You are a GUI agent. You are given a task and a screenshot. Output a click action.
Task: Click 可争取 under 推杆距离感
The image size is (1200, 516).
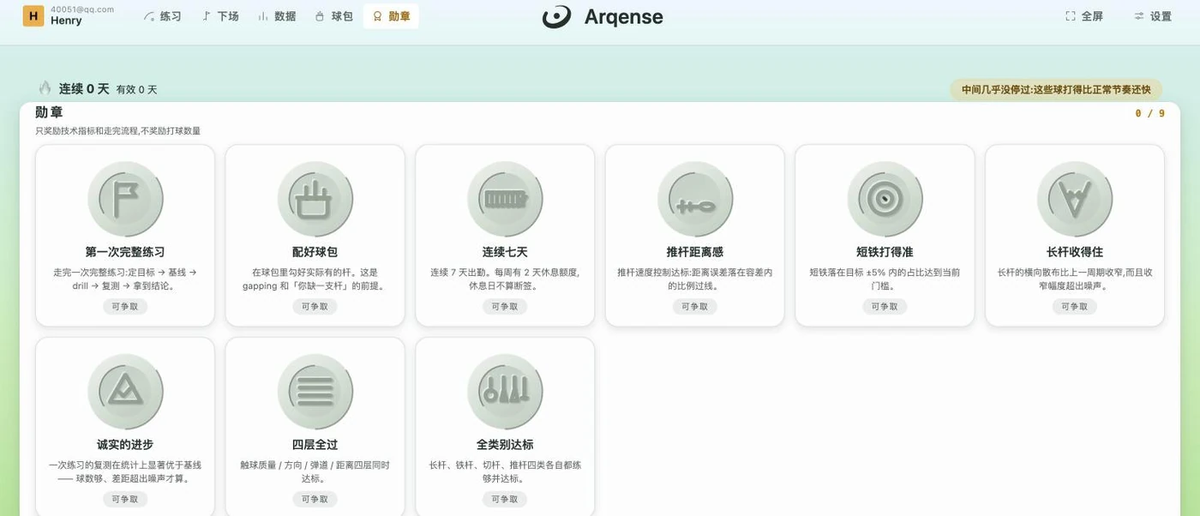pos(695,307)
